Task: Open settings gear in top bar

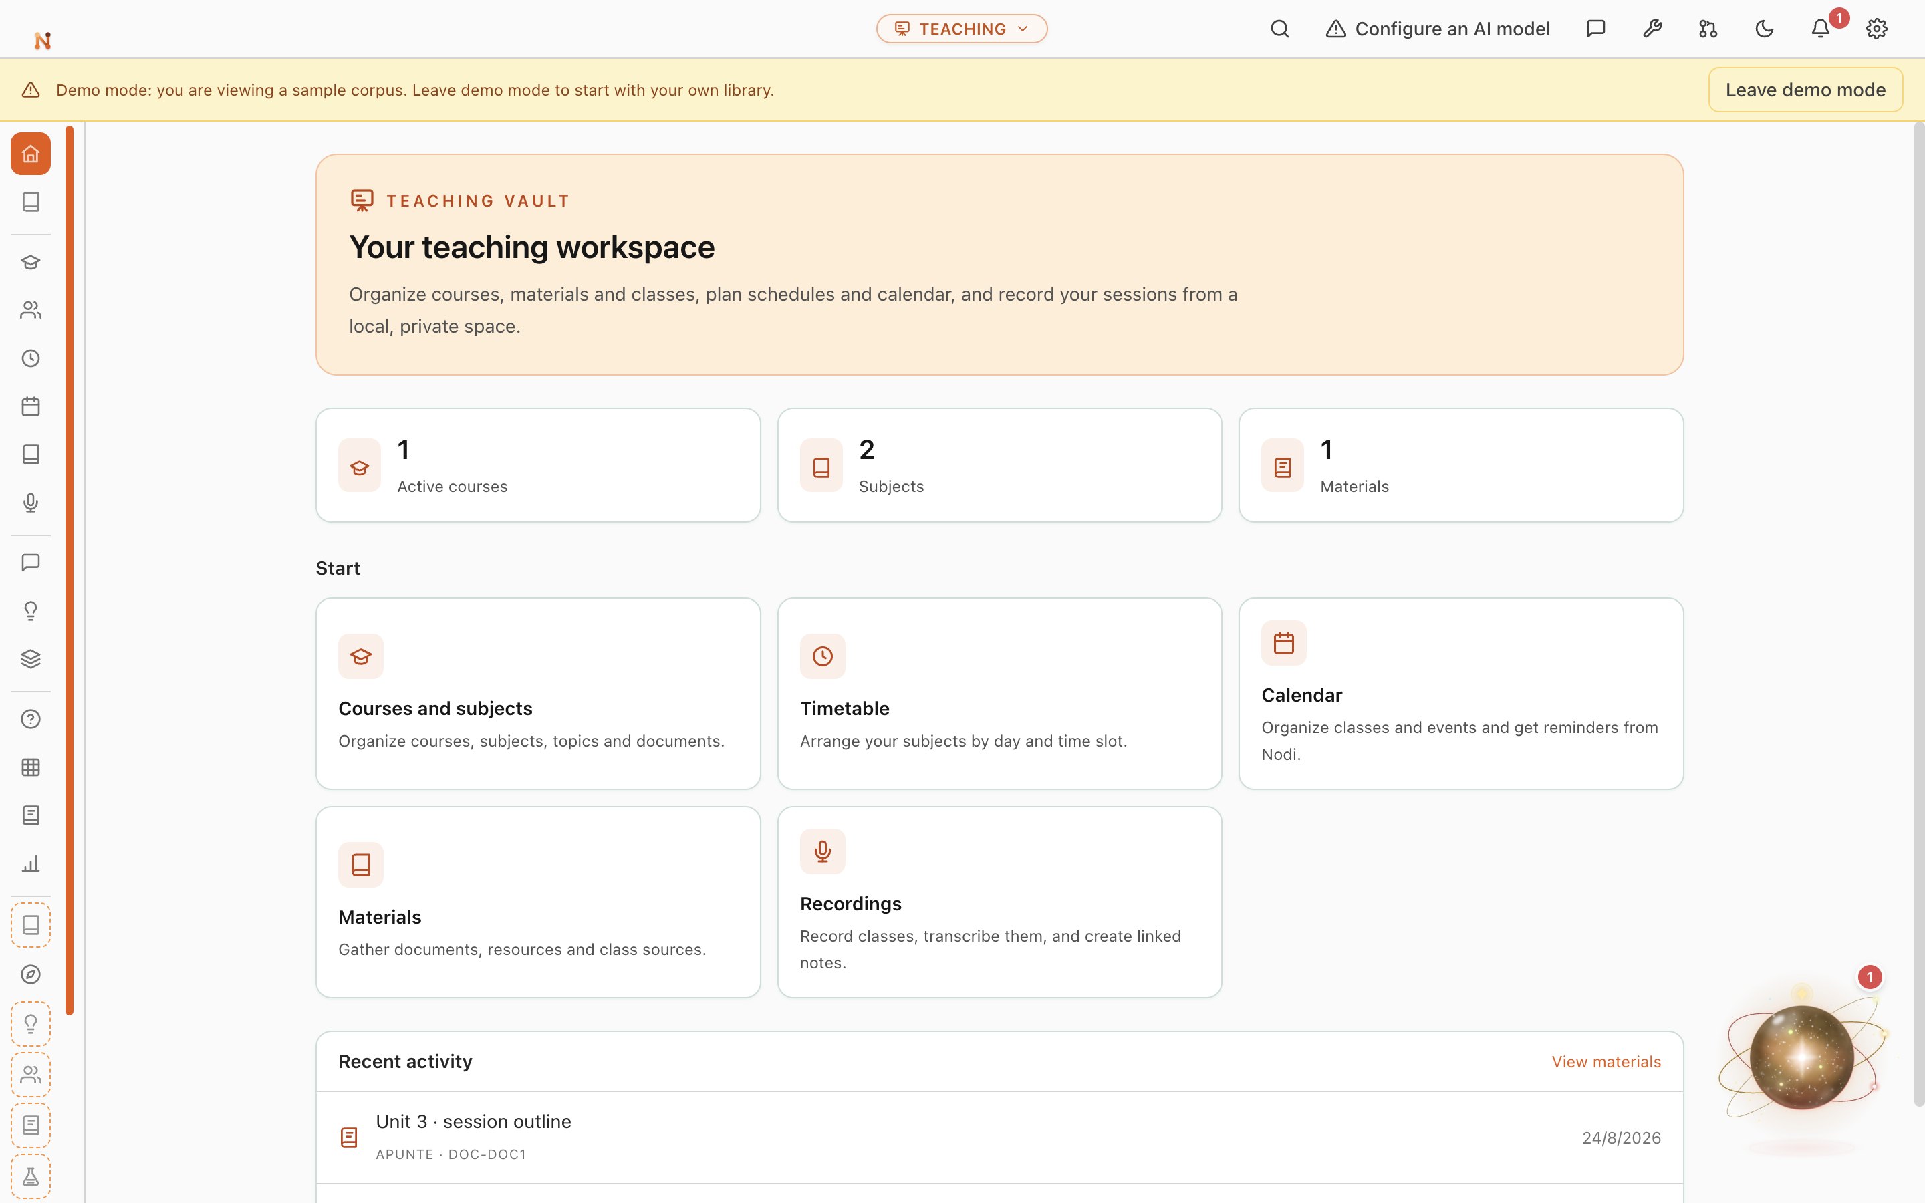Action: [1876, 29]
